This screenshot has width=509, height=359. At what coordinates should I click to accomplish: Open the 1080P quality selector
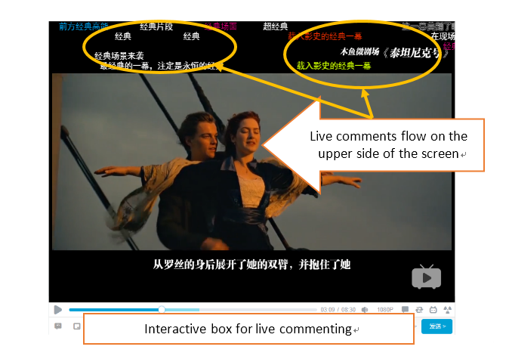point(385,310)
